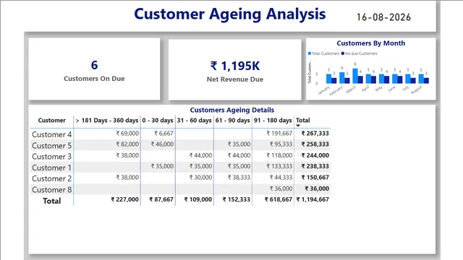Click Customer 2 total ₹ 150,667
The width and height of the screenshot is (463, 260).
click(x=315, y=178)
